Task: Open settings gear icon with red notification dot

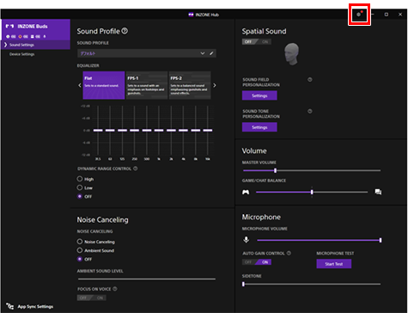Action: (x=359, y=14)
